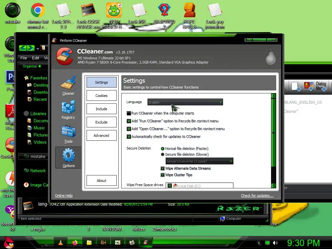Open the Language dropdown showing English
This screenshot has height=249, width=332.
(x=185, y=102)
